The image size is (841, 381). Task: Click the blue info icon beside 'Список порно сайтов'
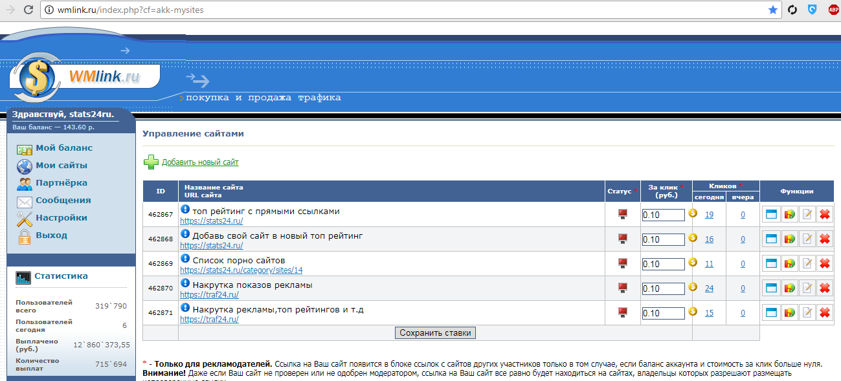pos(185,259)
